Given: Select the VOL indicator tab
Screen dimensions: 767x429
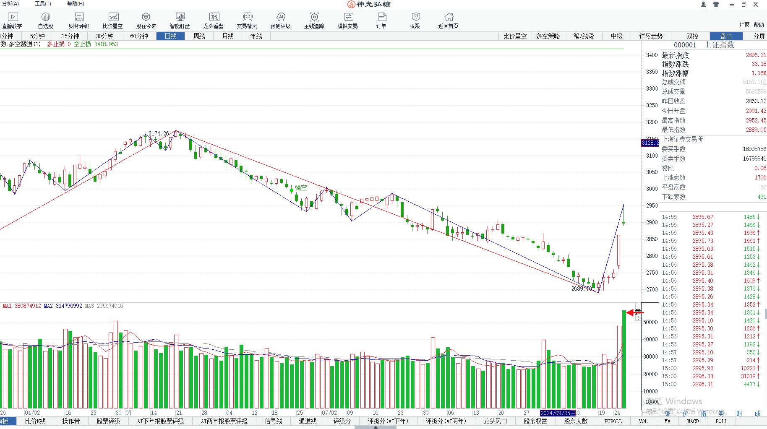Looking at the screenshot, I should (x=643, y=421).
